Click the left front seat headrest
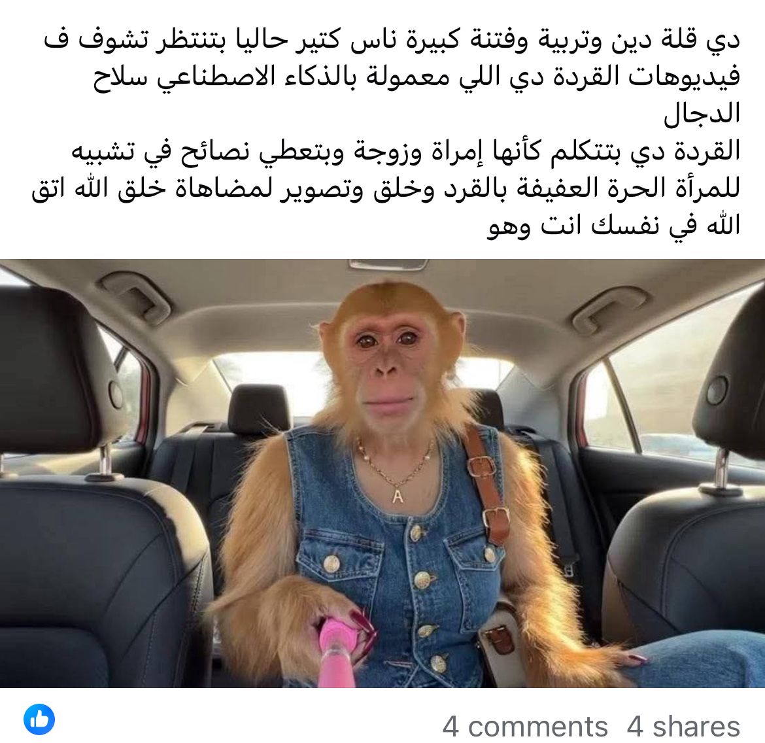Image resolution: width=765 pixels, height=743 pixels. pyautogui.click(x=58, y=371)
